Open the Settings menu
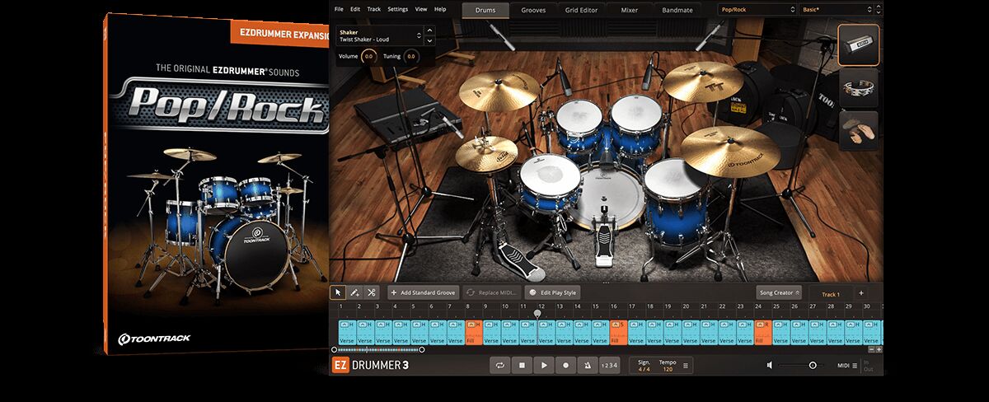Screen dimensions: 989x402 click(x=397, y=9)
